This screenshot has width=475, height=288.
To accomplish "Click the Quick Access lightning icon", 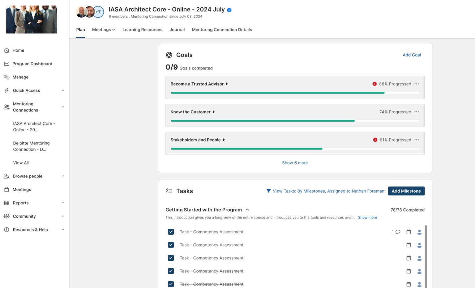I will [6, 90].
